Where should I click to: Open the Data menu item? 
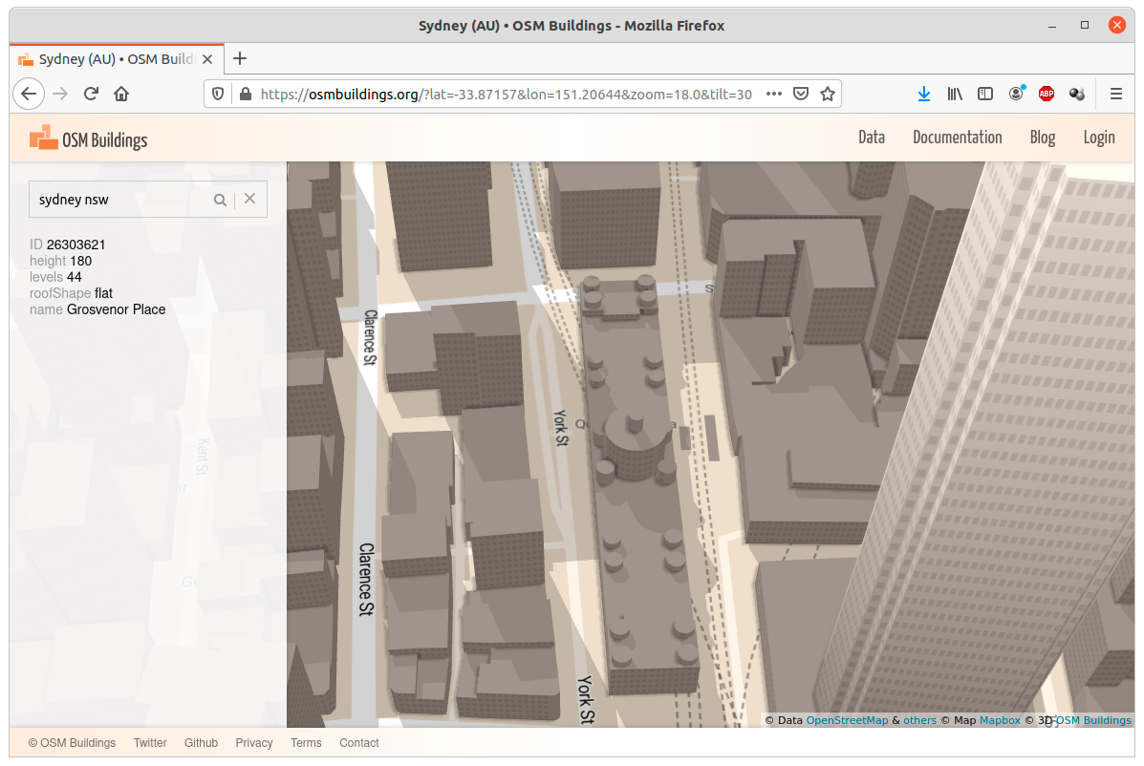click(871, 138)
